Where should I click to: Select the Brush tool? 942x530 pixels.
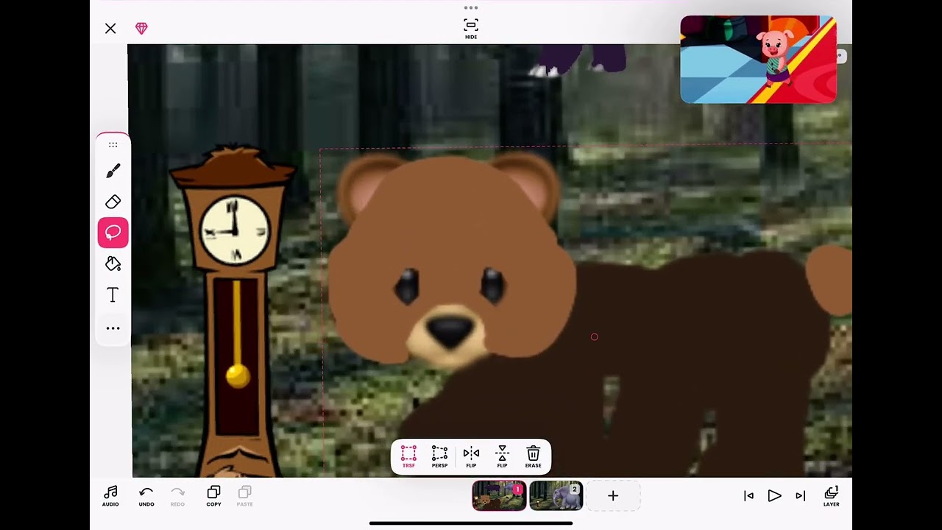113,171
